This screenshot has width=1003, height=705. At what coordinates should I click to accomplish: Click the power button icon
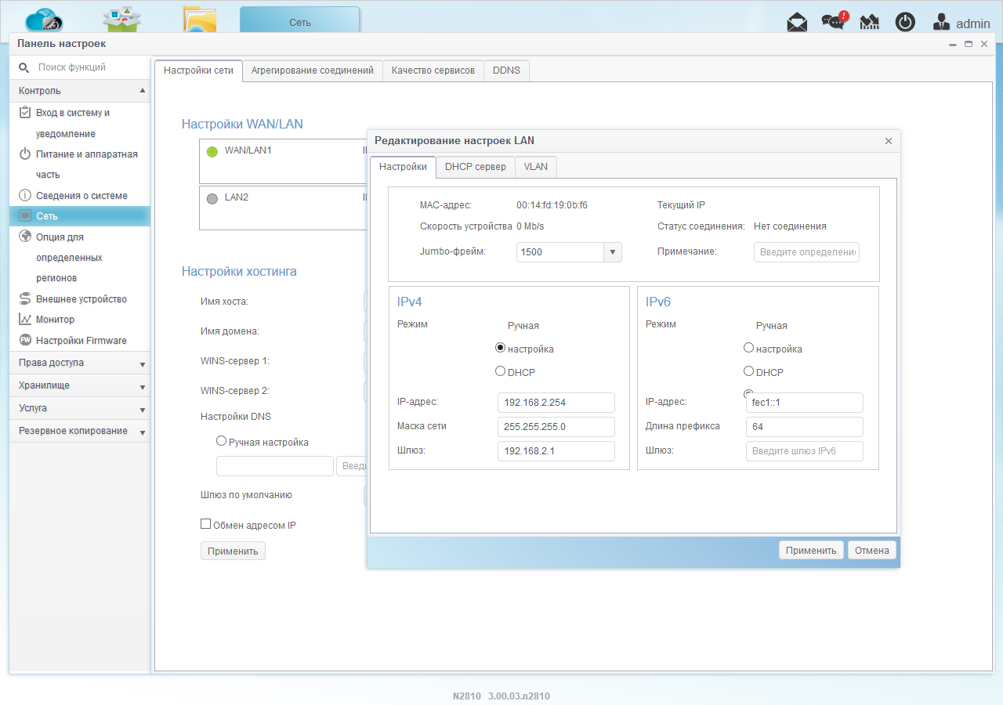click(905, 23)
